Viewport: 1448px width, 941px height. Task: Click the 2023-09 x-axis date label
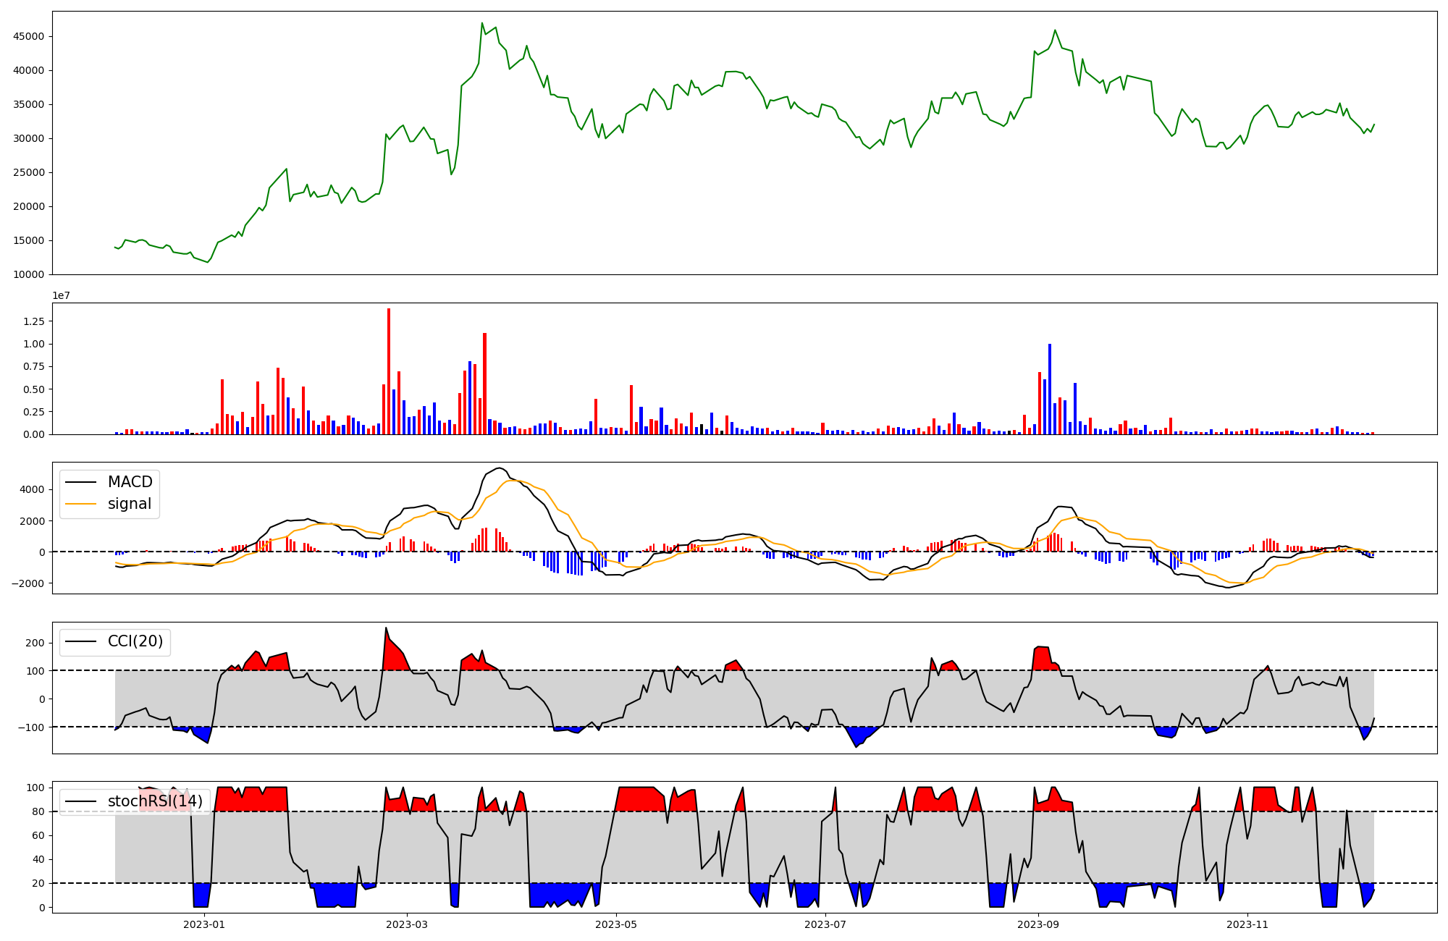[x=1038, y=924]
